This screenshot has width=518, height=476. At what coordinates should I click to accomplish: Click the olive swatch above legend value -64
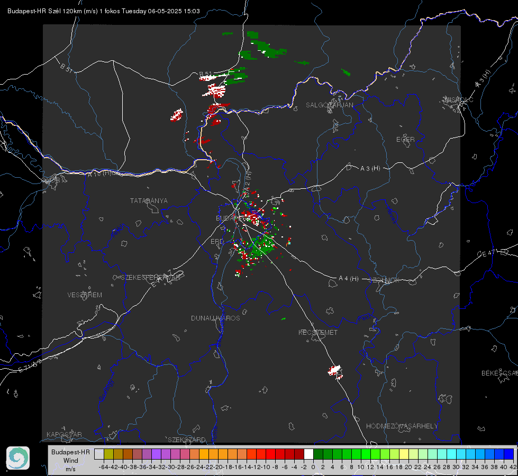108,454
